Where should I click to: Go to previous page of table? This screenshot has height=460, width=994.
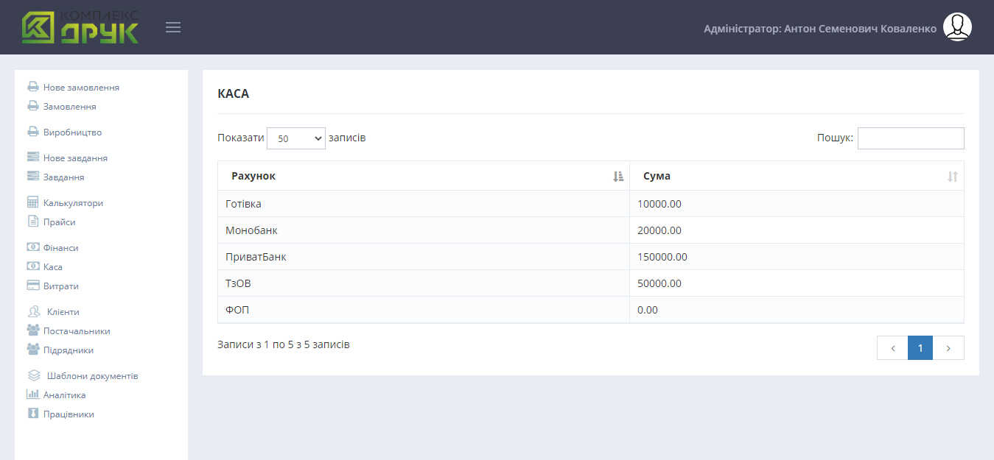pos(892,348)
